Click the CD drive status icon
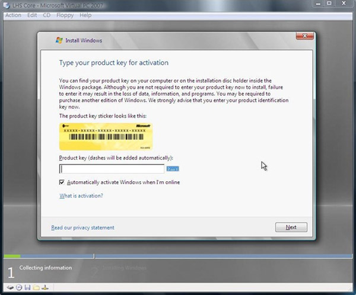This screenshot has width=356, height=295. coord(19,287)
